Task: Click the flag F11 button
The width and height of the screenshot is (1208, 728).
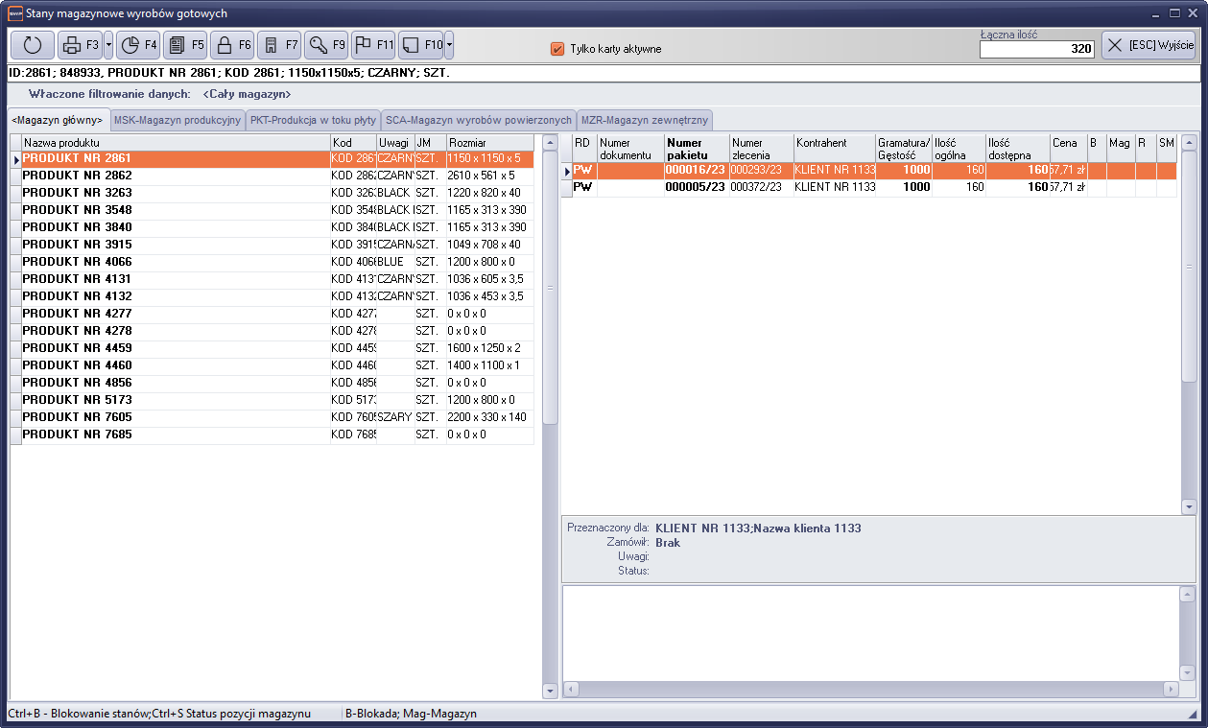Action: (x=373, y=45)
